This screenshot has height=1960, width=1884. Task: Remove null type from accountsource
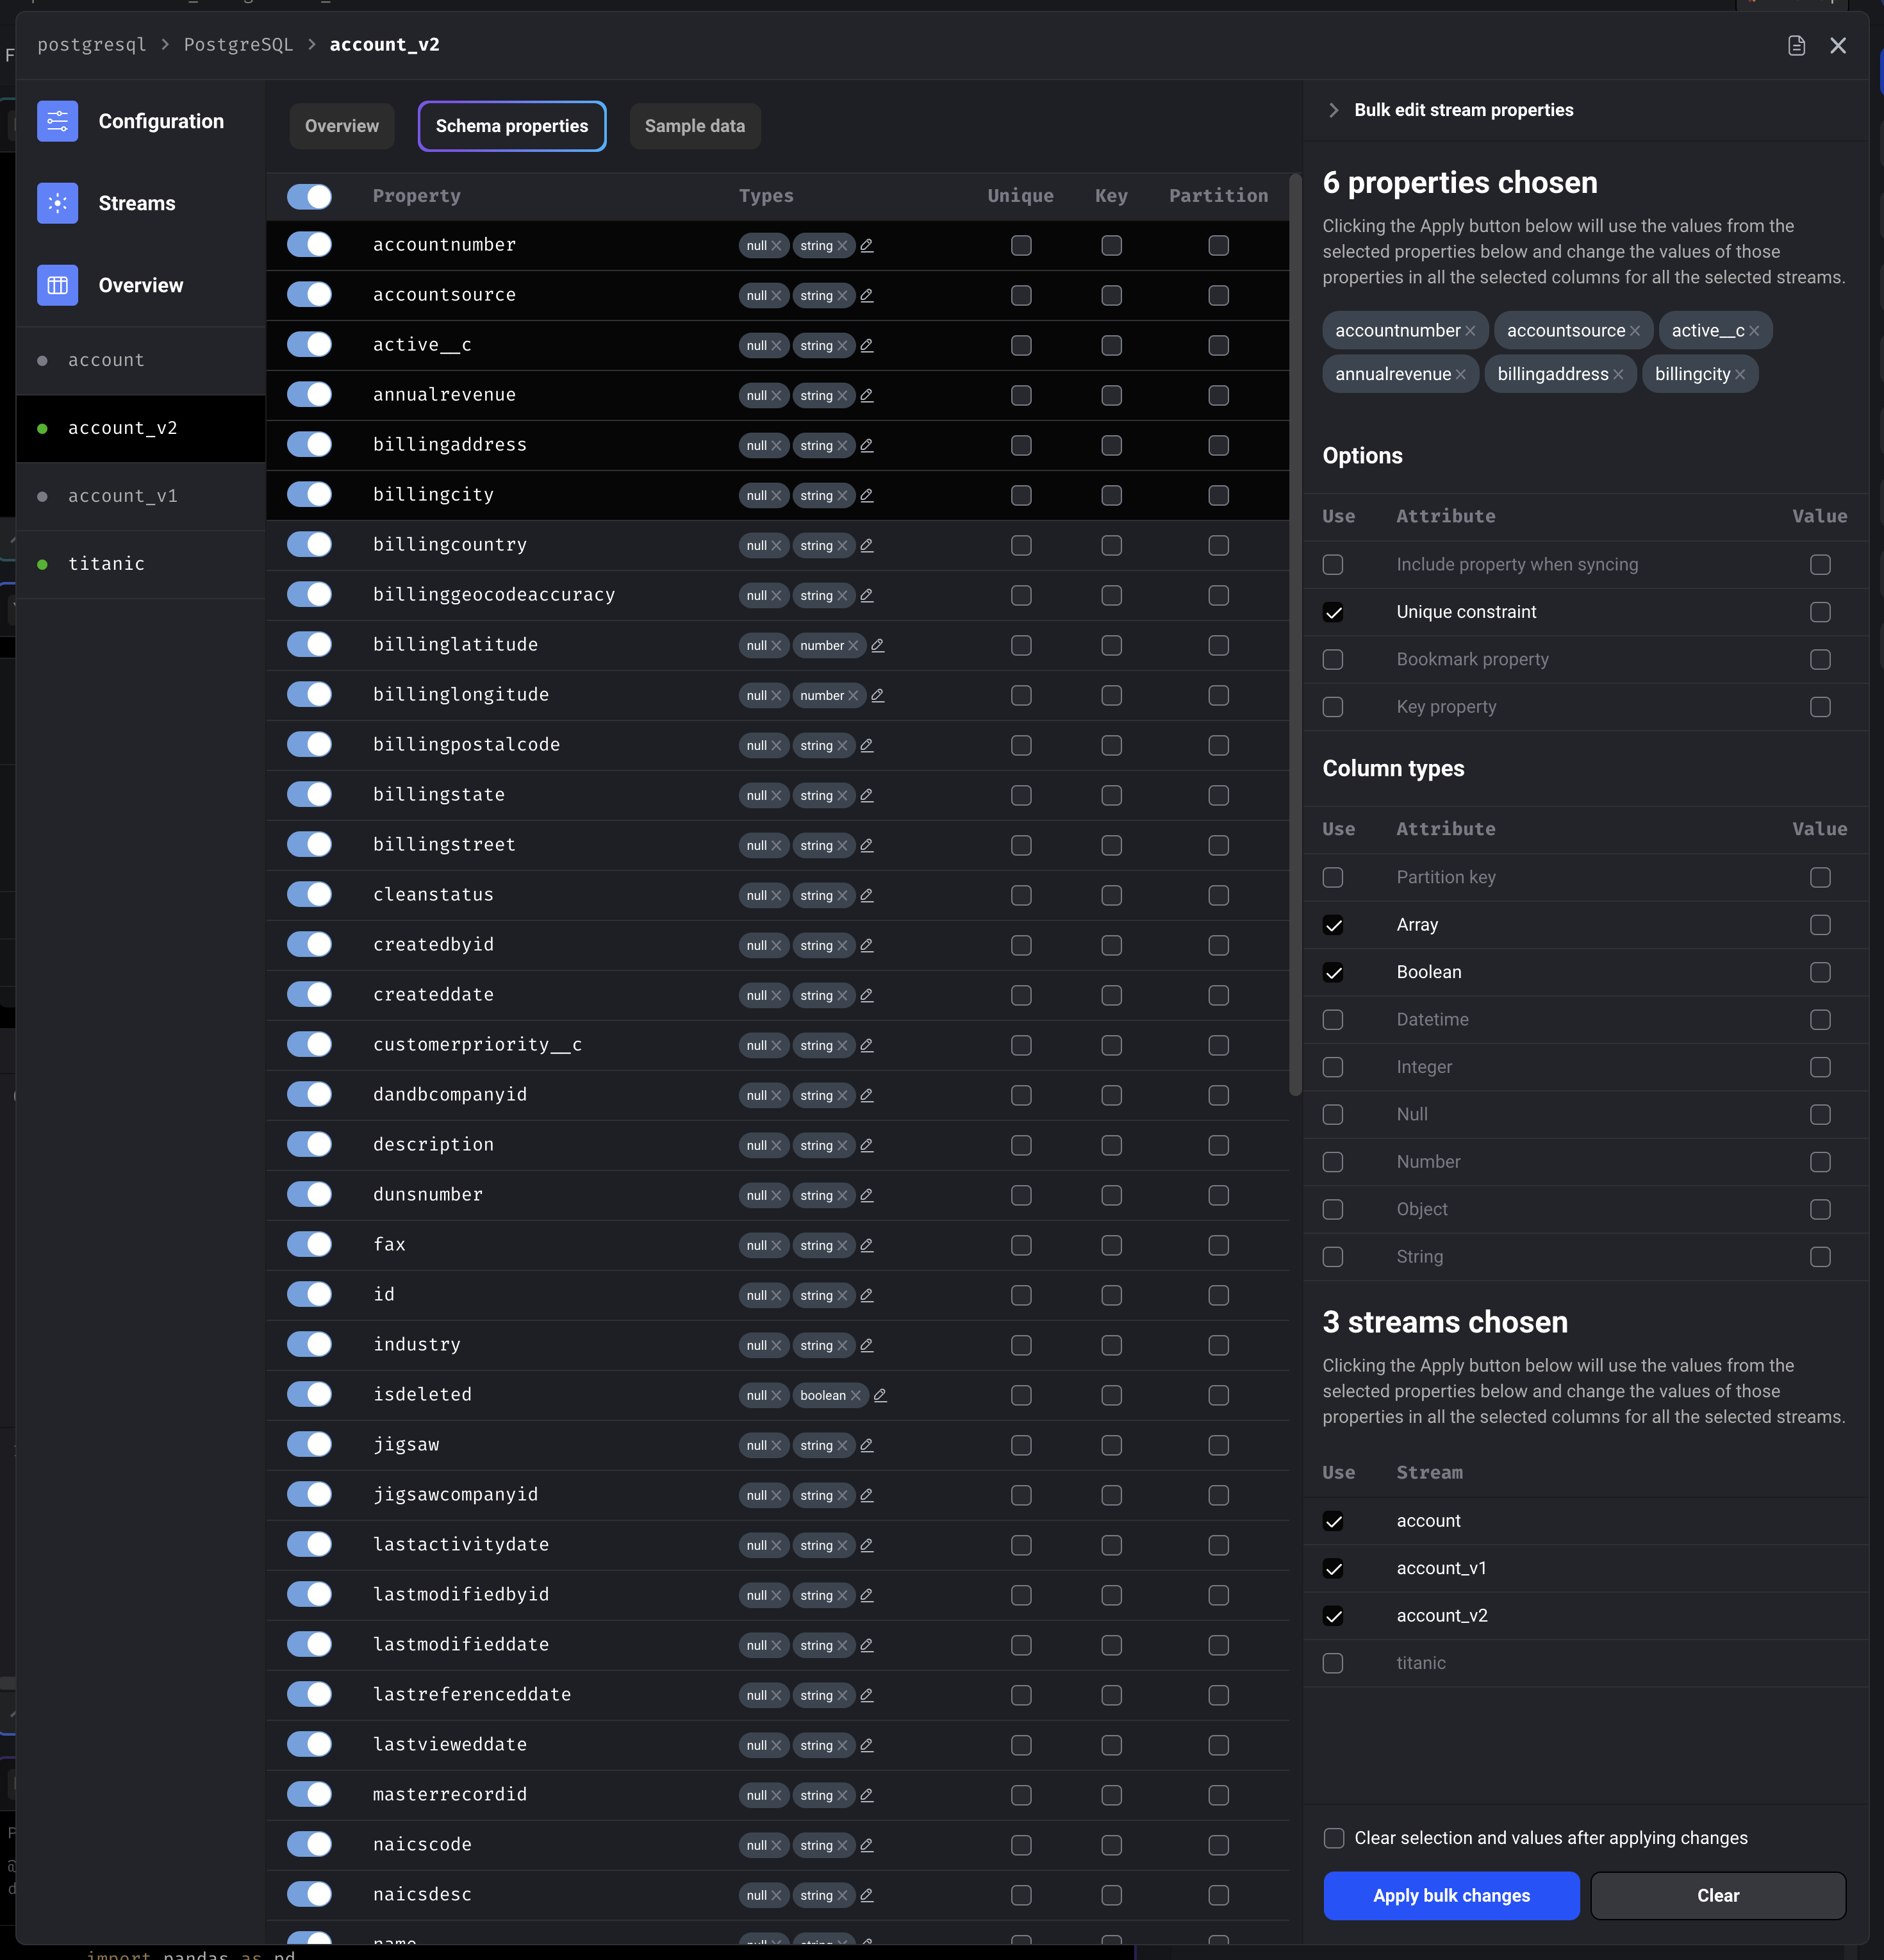(x=776, y=296)
